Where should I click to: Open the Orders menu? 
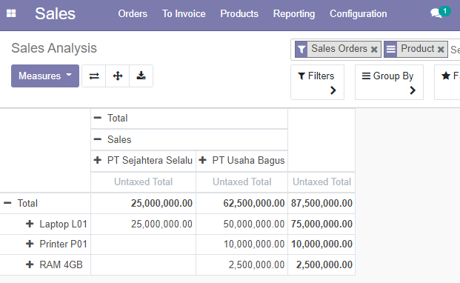pyautogui.click(x=133, y=14)
